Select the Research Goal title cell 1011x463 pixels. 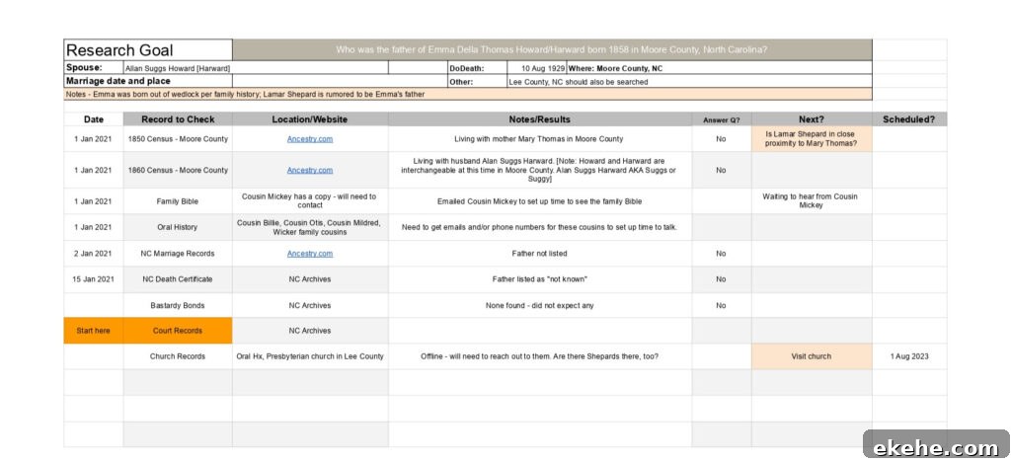pyautogui.click(x=148, y=50)
